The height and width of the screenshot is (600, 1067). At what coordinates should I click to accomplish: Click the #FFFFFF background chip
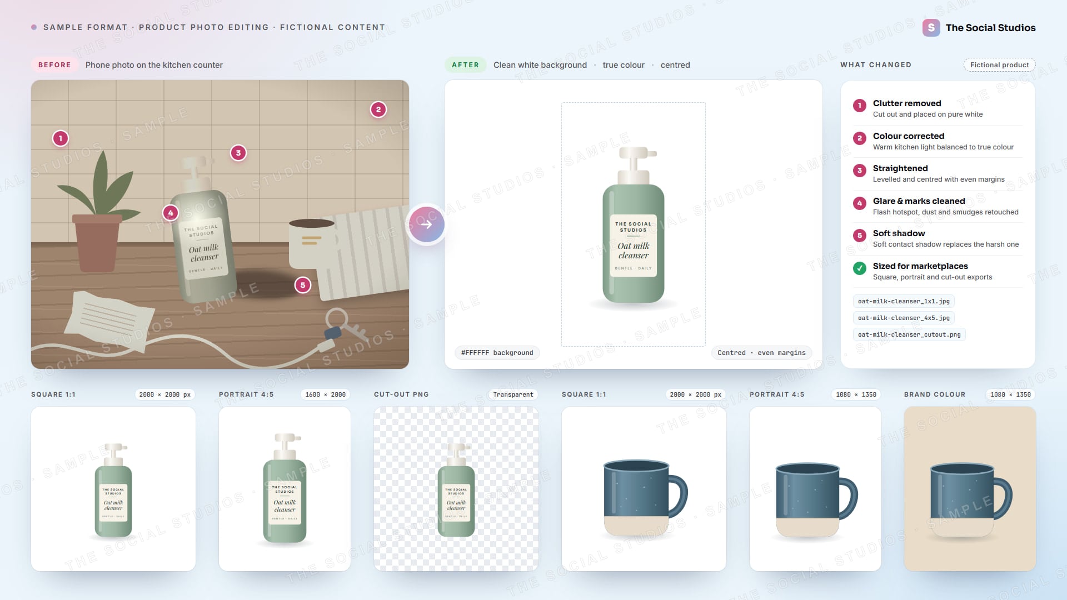tap(497, 353)
